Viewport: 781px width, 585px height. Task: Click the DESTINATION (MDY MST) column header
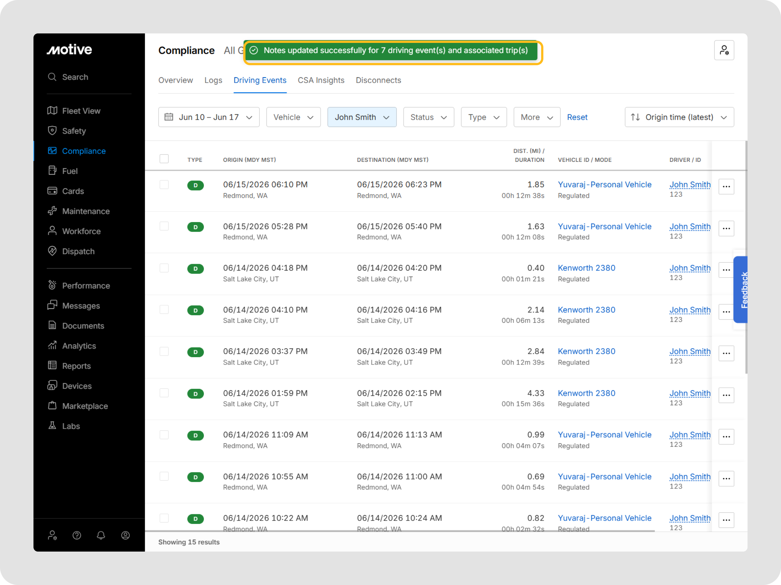pos(393,160)
